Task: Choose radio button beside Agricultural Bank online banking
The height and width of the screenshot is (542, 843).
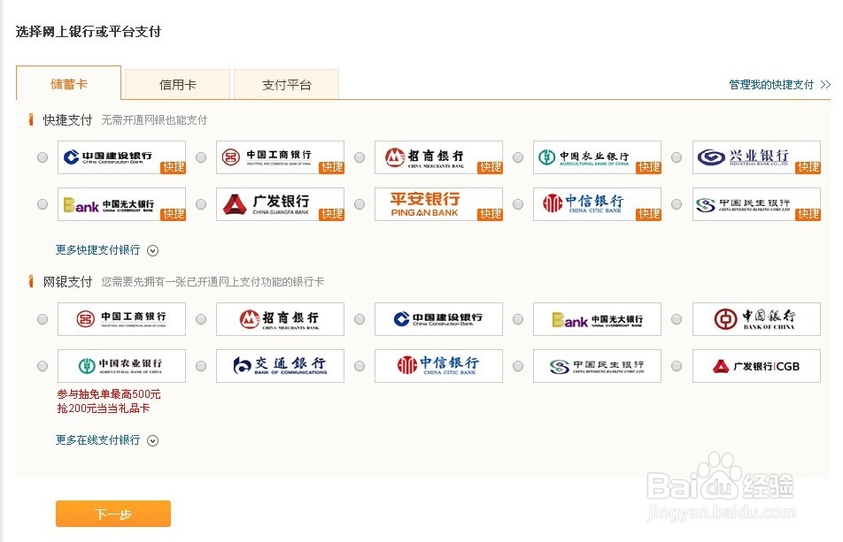Action: pyautogui.click(x=43, y=365)
